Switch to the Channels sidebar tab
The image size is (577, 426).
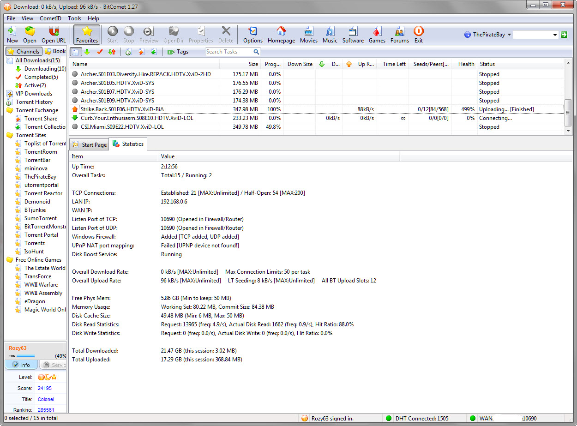pos(24,52)
